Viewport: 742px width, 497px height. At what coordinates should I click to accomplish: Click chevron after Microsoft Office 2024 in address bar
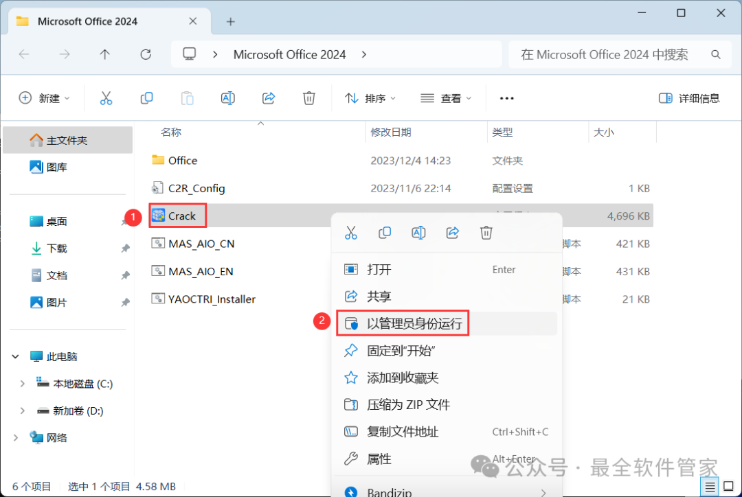(x=364, y=54)
